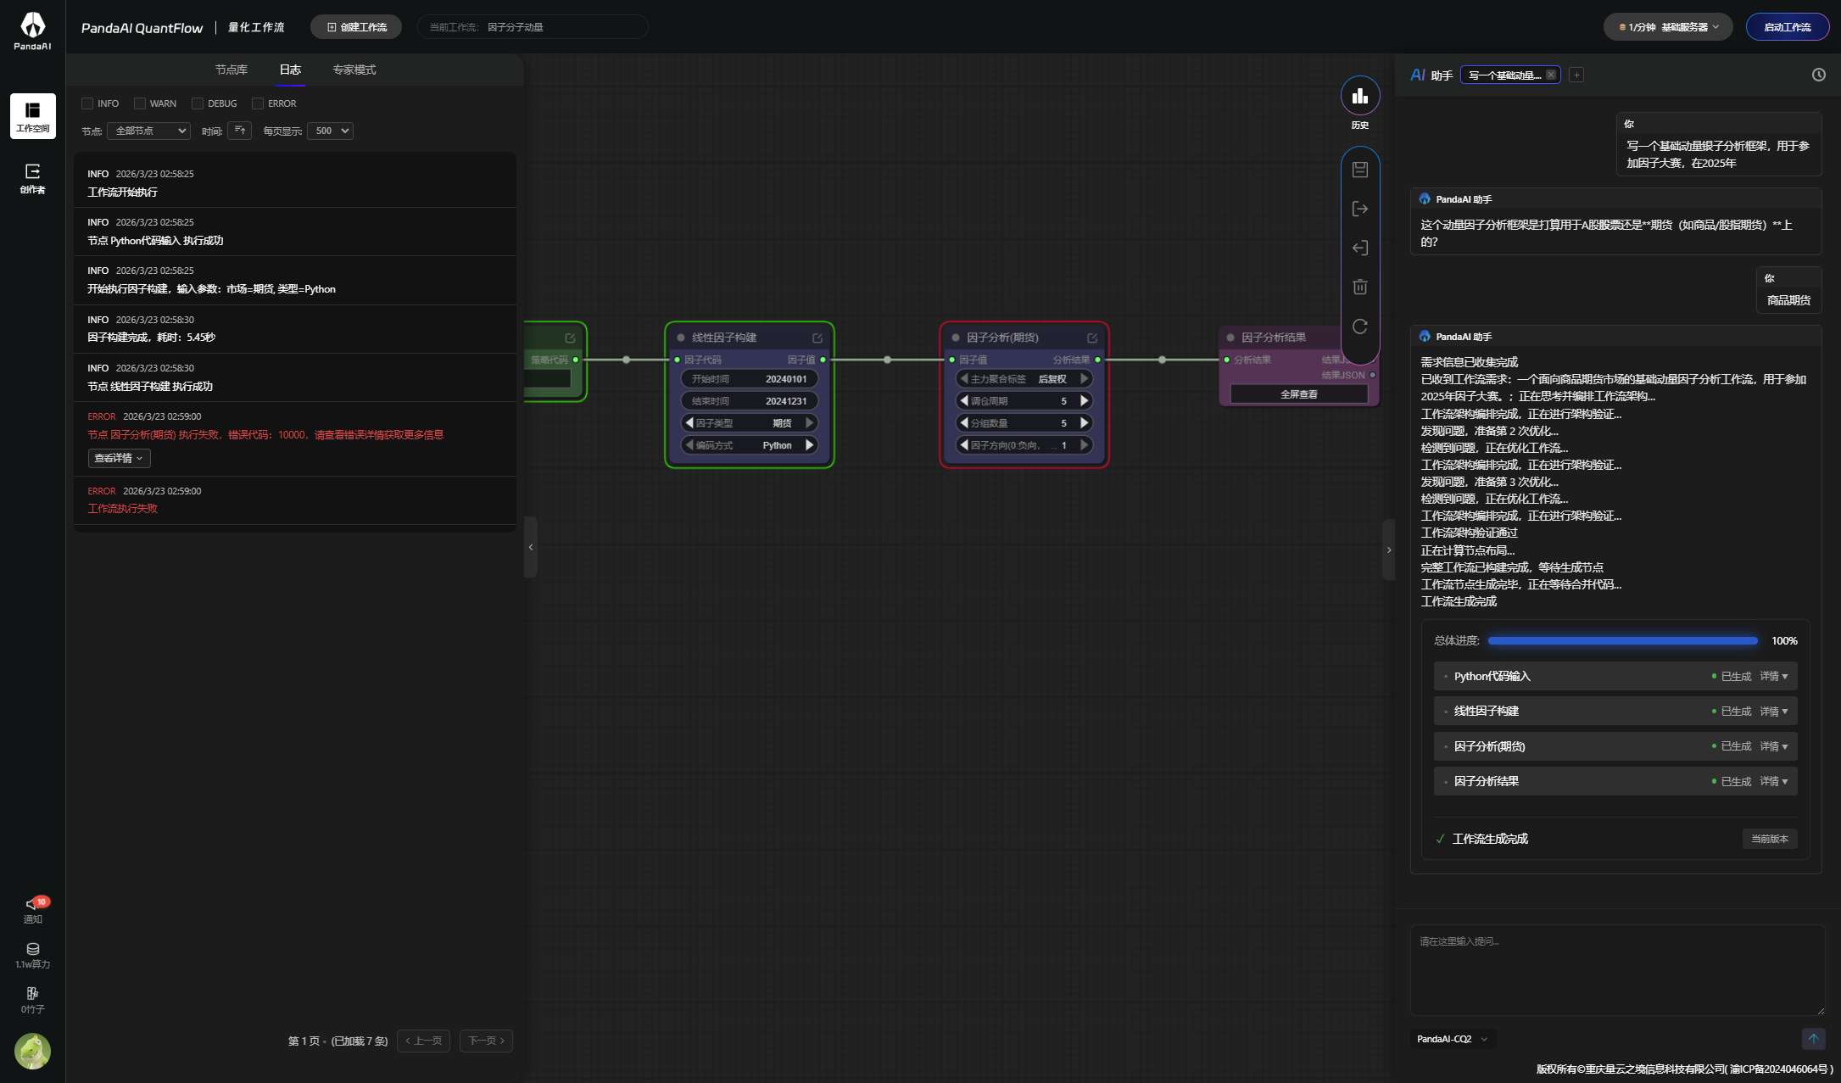Viewport: 1841px width, 1083px height.
Task: Open 通知 notifications megaphone icon
Action: (32, 905)
